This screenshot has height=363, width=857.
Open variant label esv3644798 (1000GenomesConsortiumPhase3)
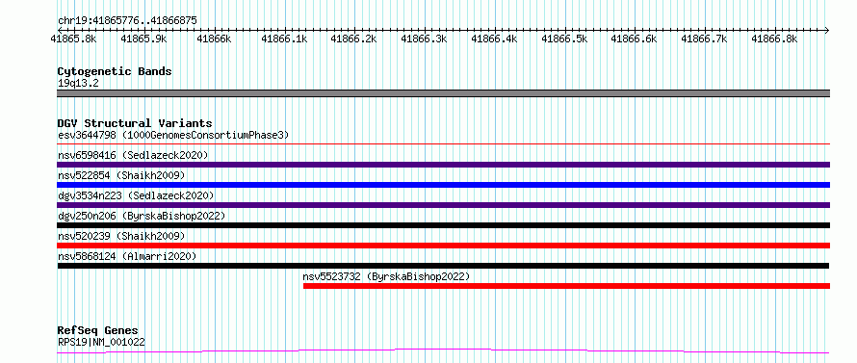(x=173, y=135)
